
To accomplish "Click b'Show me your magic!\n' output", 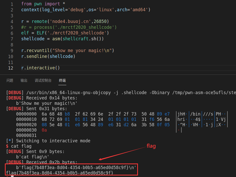I will point(47,103).
